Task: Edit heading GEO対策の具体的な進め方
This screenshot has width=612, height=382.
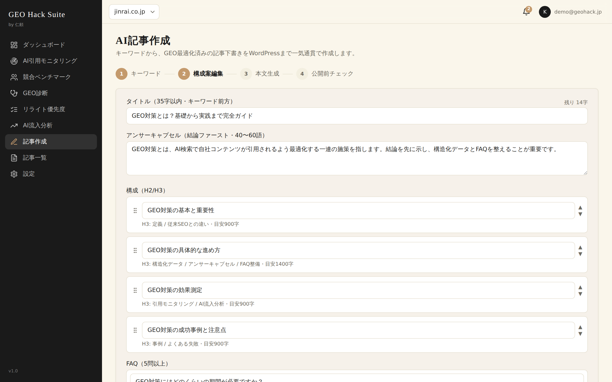Action: [358, 250]
